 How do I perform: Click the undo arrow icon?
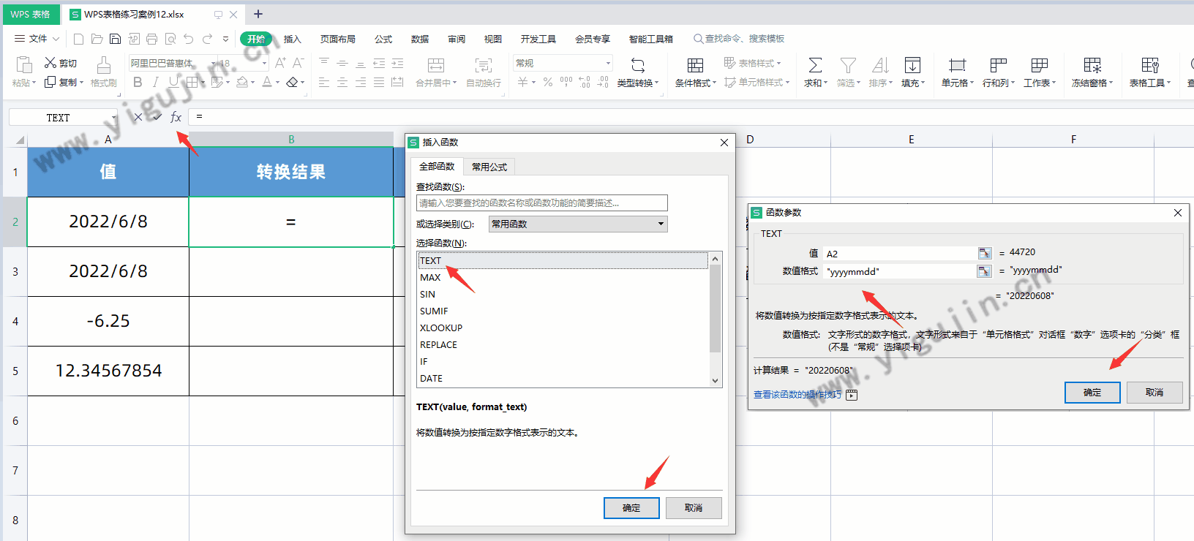[x=189, y=39]
